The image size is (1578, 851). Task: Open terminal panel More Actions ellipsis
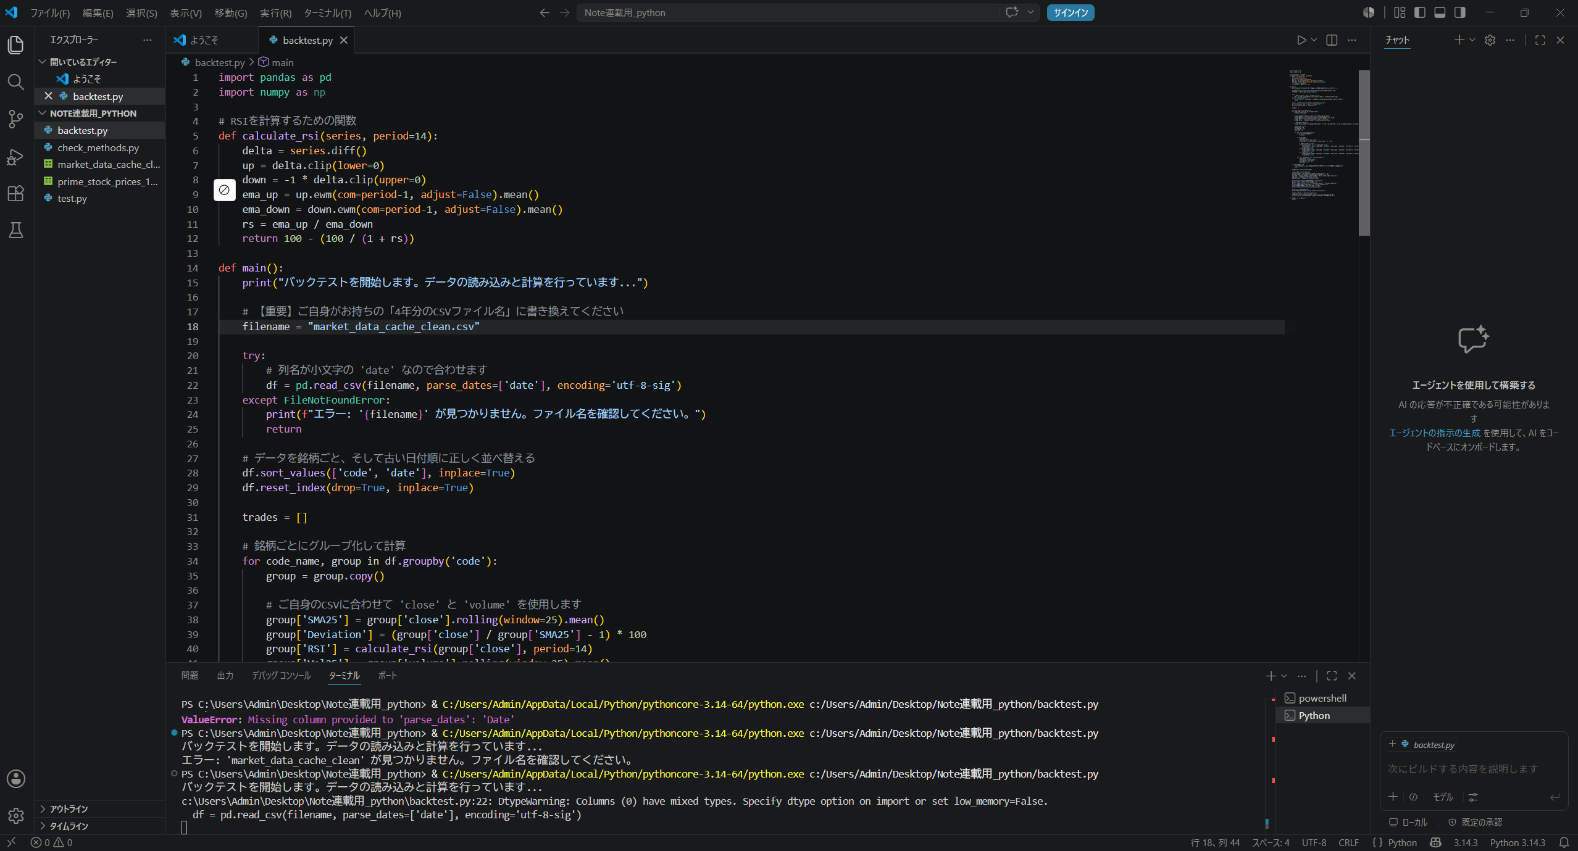[1301, 676]
